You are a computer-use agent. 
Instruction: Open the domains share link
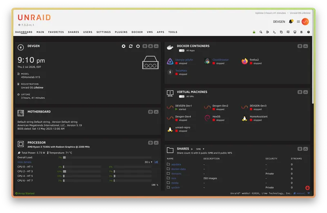point(176,173)
